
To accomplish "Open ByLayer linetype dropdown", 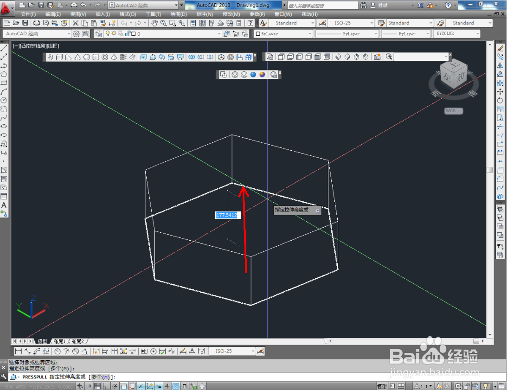I will (x=347, y=34).
